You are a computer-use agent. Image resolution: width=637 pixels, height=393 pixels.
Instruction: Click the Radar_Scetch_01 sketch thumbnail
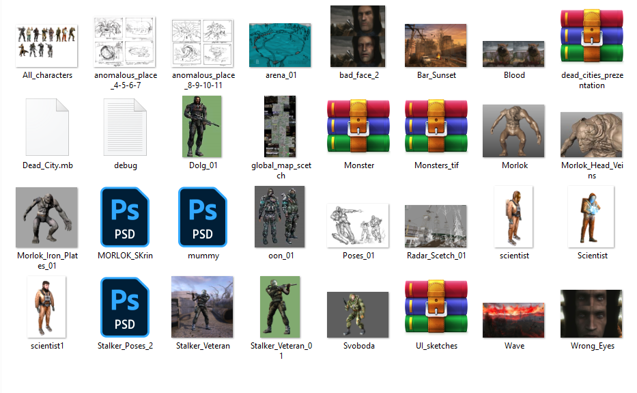436,226
